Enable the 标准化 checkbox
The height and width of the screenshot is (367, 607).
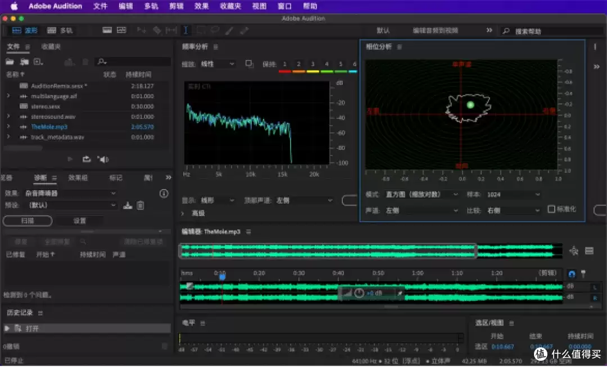[x=551, y=209]
